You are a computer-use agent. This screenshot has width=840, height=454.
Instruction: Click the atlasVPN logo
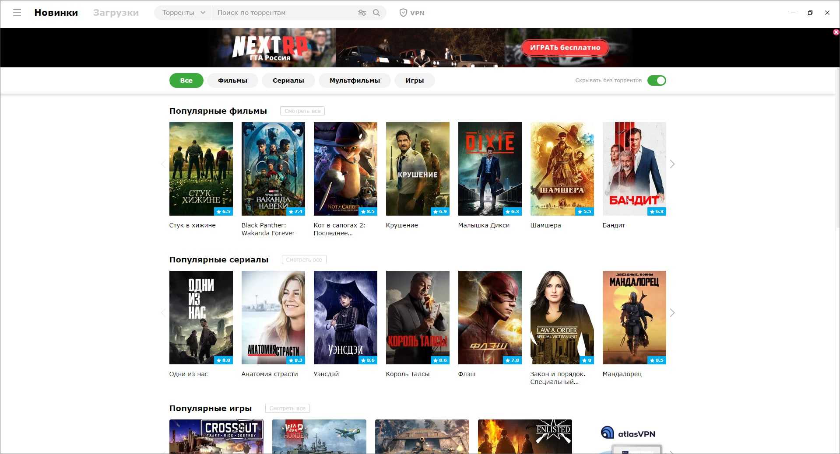(628, 433)
